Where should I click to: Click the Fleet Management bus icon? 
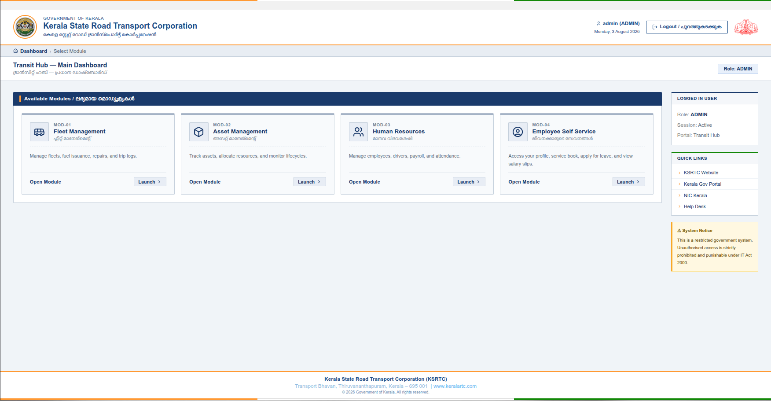[x=39, y=132]
